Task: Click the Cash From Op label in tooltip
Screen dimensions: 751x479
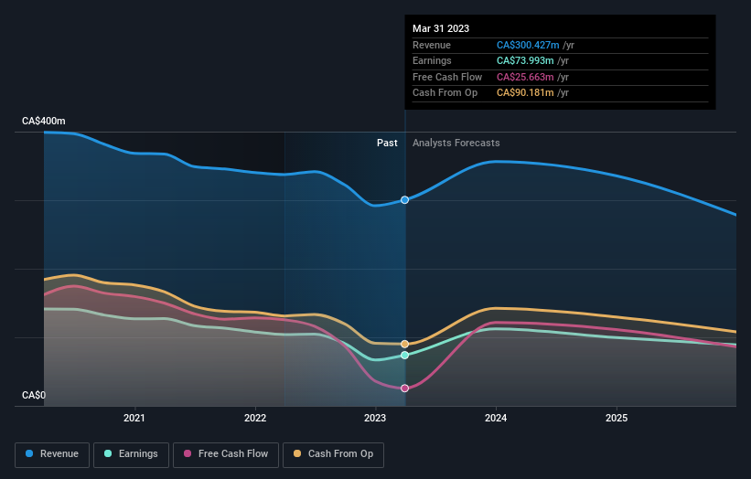Action: [445, 93]
